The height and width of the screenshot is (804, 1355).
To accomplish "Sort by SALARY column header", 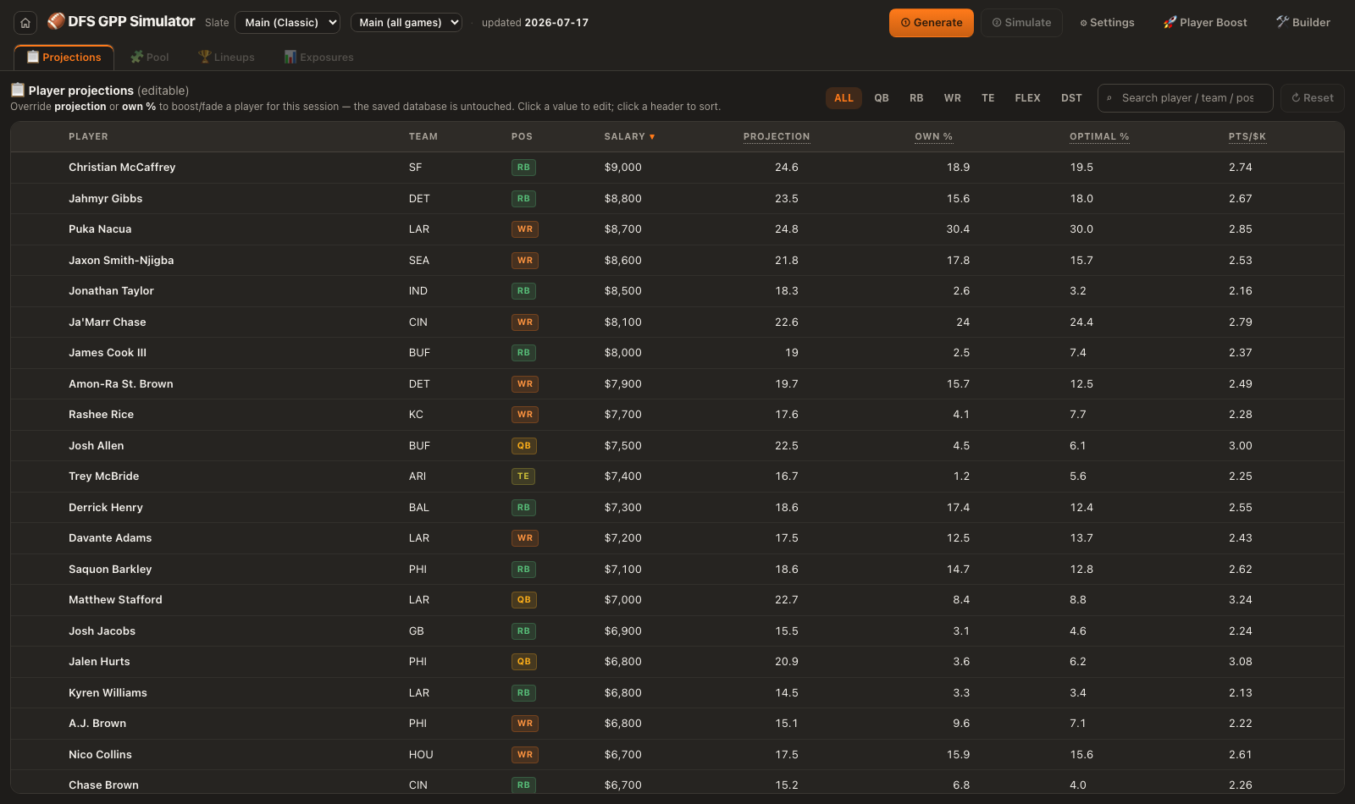I will click(629, 136).
